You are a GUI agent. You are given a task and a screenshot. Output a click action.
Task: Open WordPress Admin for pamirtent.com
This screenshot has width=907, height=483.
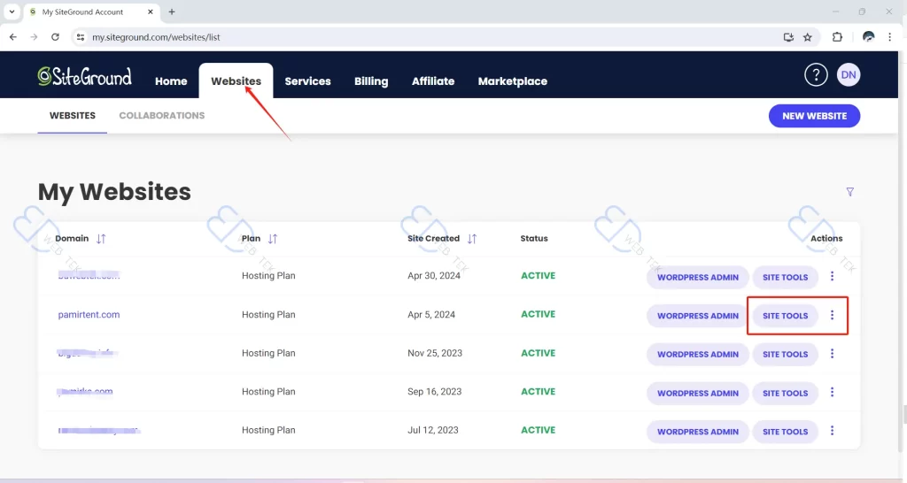pos(698,316)
